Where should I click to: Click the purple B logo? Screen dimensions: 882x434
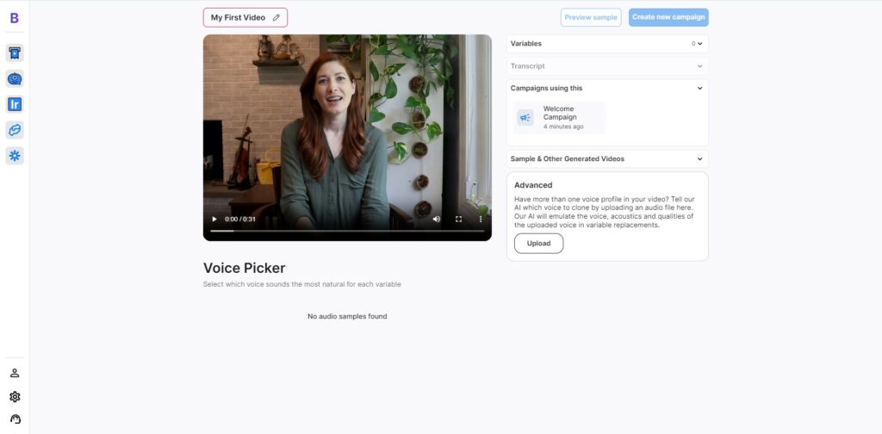[x=15, y=18]
